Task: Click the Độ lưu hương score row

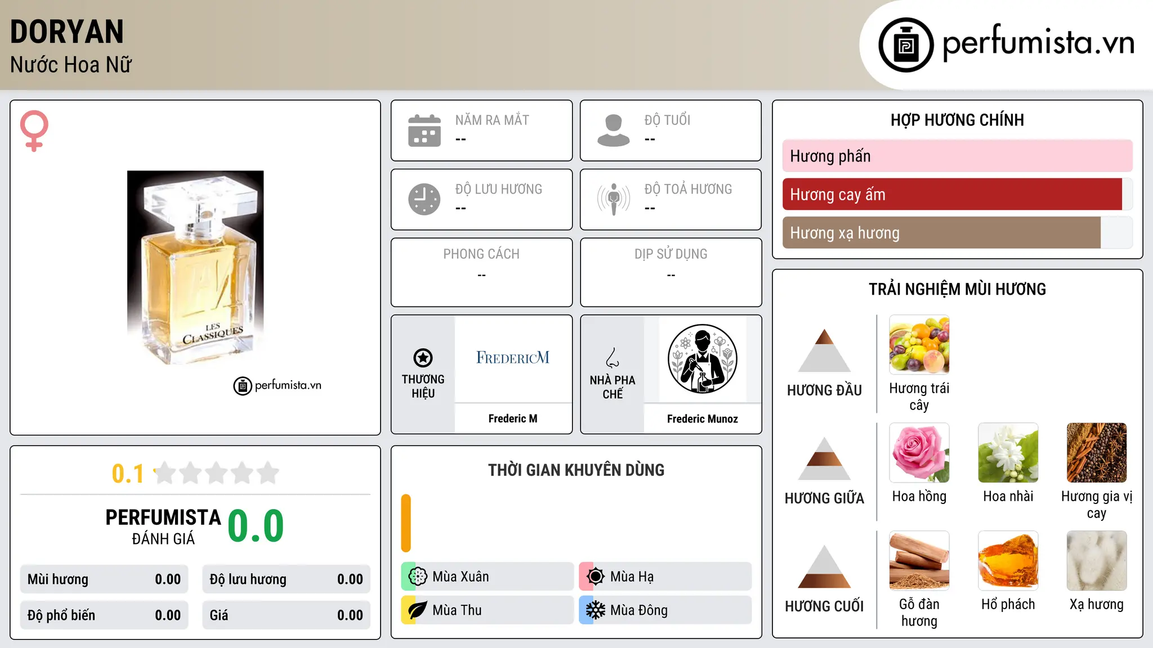Action: pyautogui.click(x=287, y=579)
